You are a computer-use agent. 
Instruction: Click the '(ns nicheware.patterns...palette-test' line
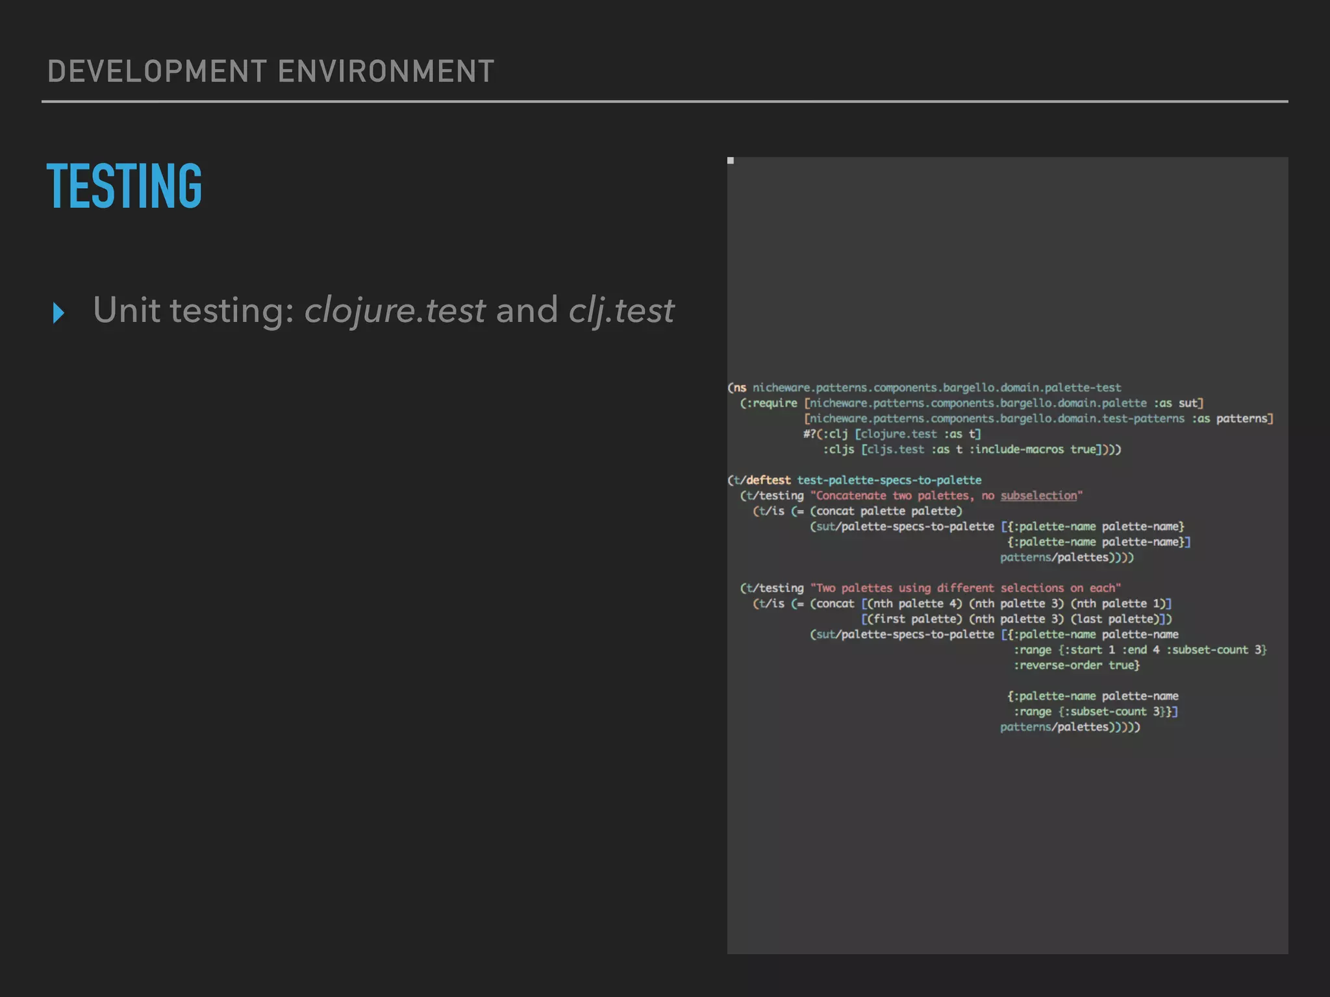[x=924, y=388]
